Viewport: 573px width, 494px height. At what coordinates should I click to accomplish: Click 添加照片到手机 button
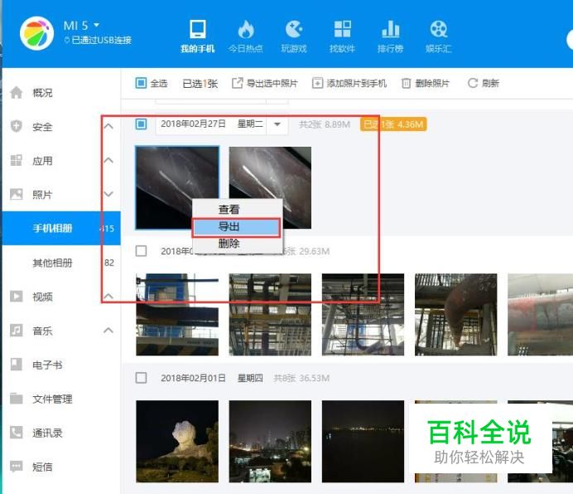click(349, 83)
